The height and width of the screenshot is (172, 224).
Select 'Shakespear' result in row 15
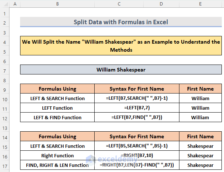tap(200, 146)
